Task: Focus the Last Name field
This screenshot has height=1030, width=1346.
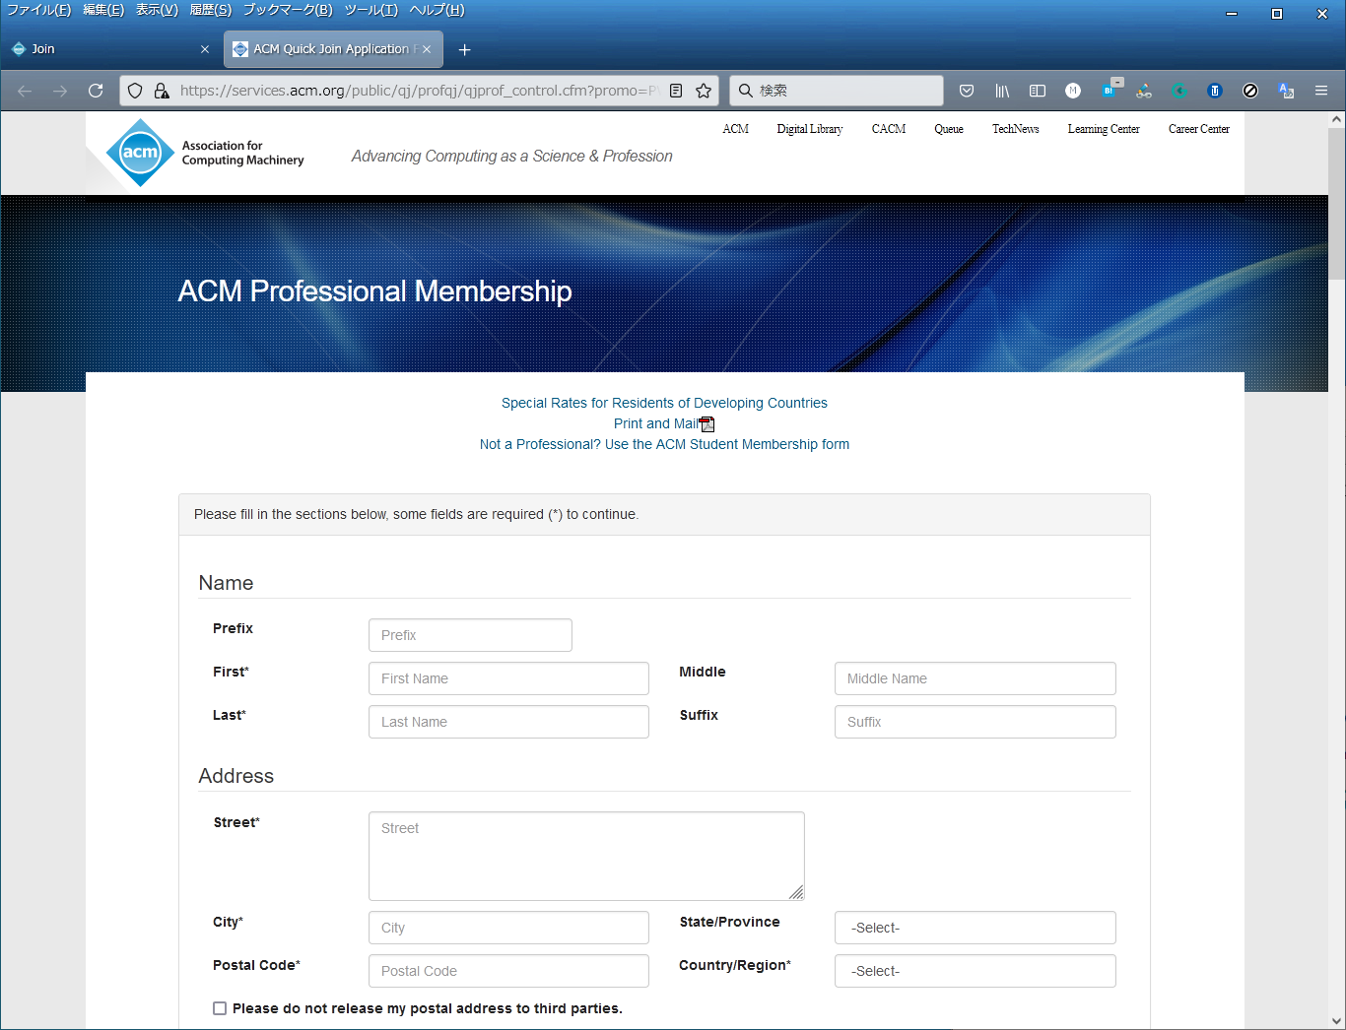Action: [508, 722]
